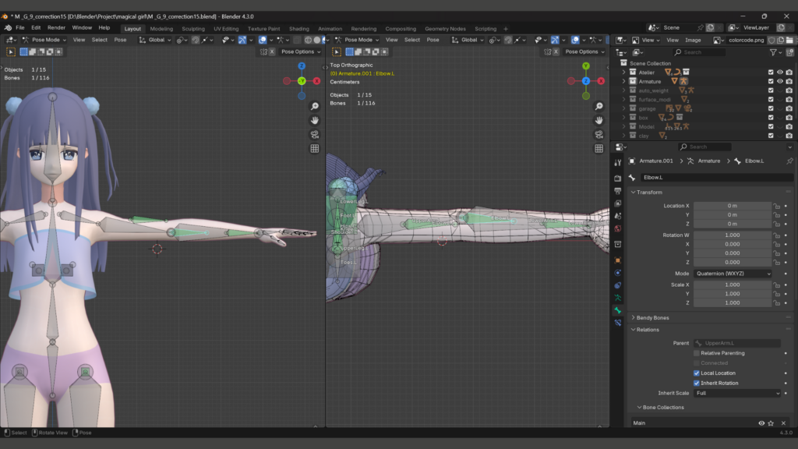Click the Rotation W value field

click(x=732, y=235)
